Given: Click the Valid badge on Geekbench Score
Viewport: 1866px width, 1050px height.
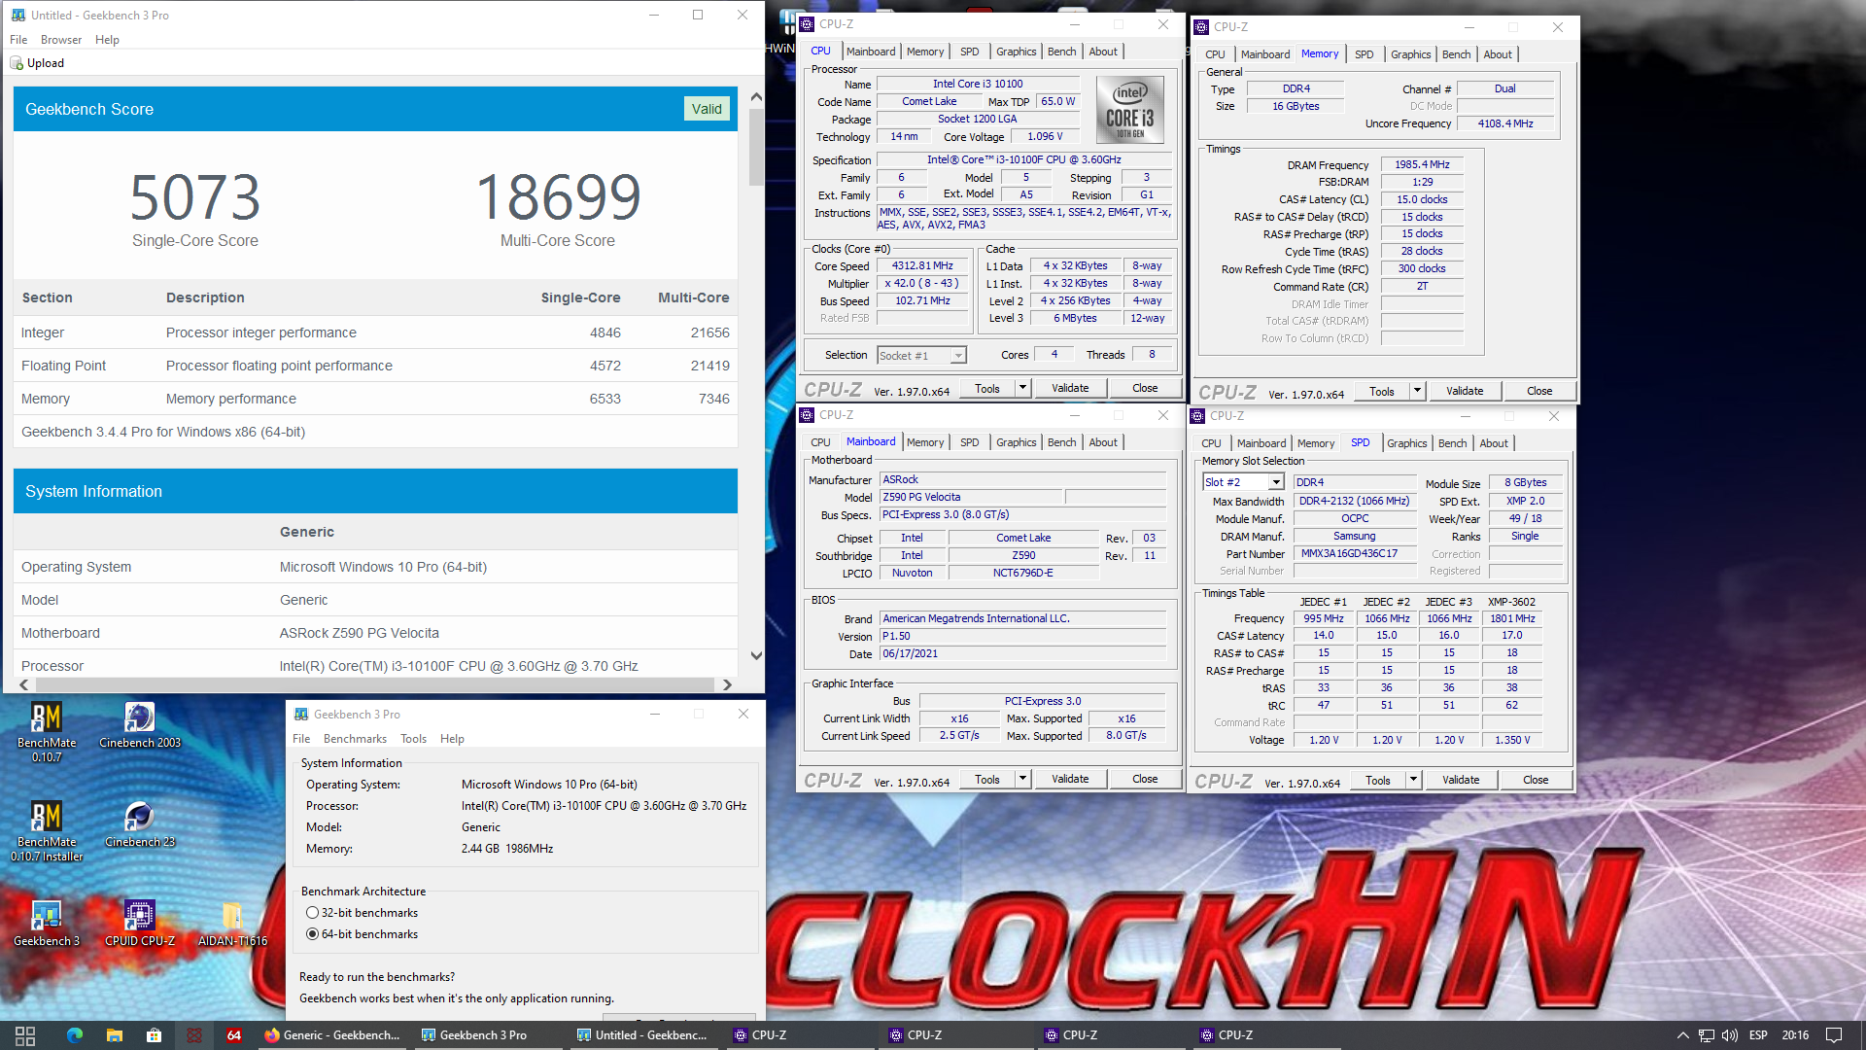Looking at the screenshot, I should 707,109.
